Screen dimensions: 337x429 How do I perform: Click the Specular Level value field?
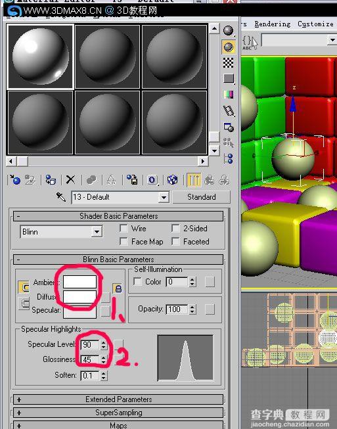91,344
